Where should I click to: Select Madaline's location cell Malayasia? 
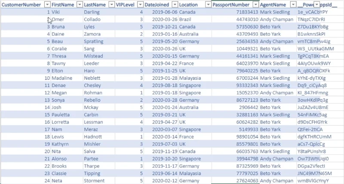pos(195,78)
